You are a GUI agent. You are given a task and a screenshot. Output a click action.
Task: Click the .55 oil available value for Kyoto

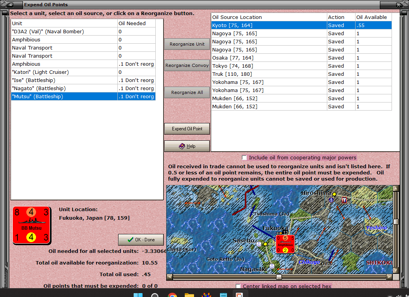(373, 25)
